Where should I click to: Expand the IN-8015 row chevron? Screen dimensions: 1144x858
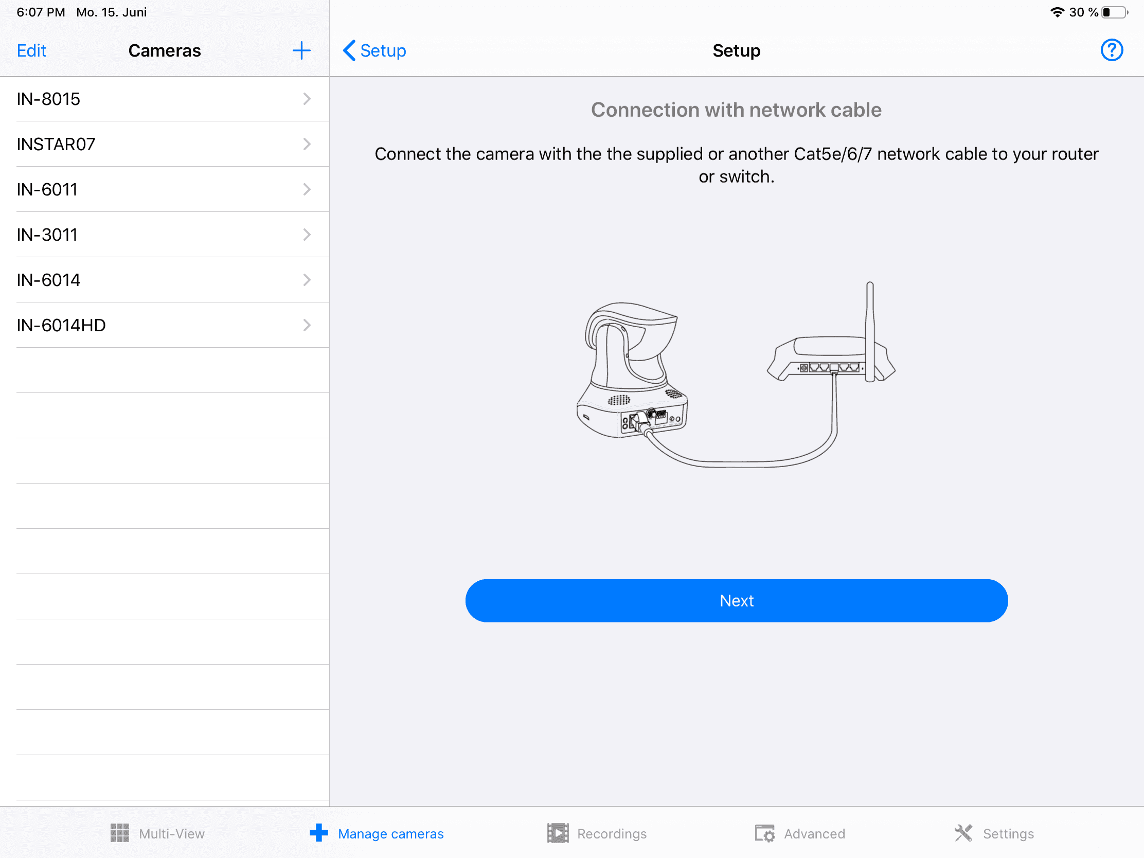coord(307,99)
